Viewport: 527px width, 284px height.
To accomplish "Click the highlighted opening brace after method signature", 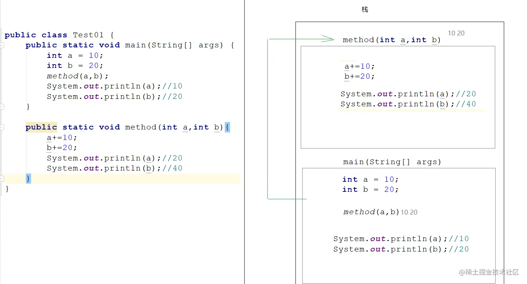I will pyautogui.click(x=227, y=127).
